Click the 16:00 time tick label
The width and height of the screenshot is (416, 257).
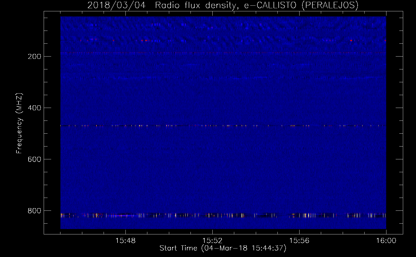coord(386,241)
